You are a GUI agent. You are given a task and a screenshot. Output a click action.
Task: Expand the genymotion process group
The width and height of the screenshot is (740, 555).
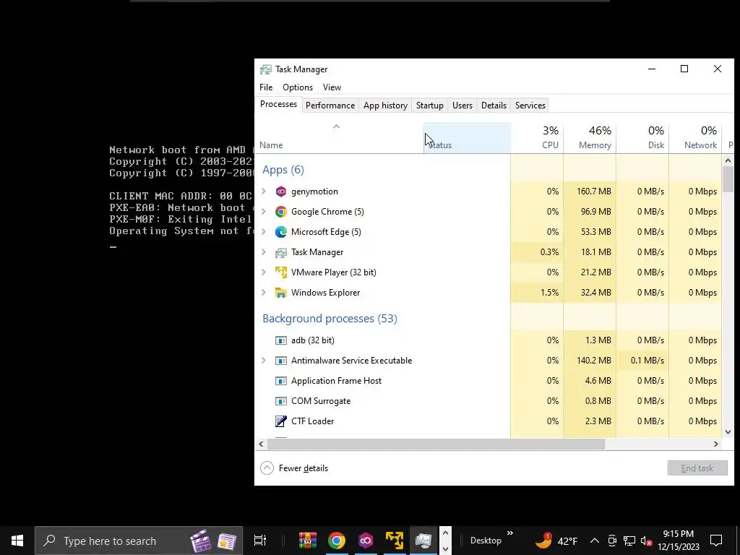(x=264, y=192)
